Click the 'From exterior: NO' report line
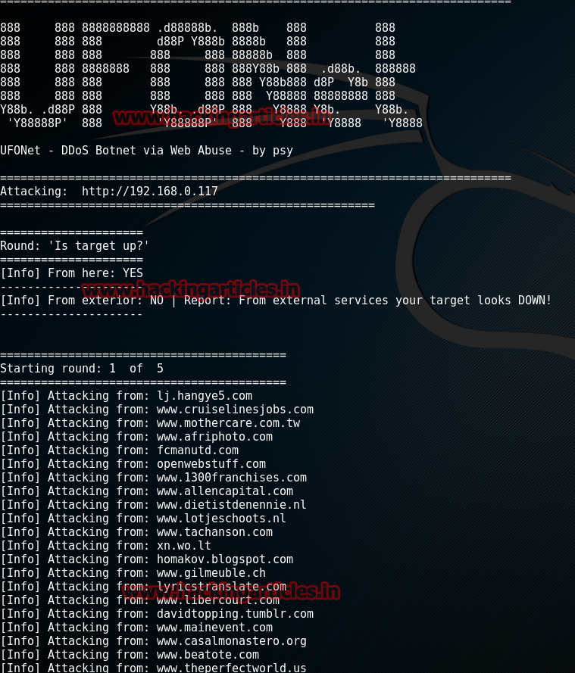 (x=276, y=301)
